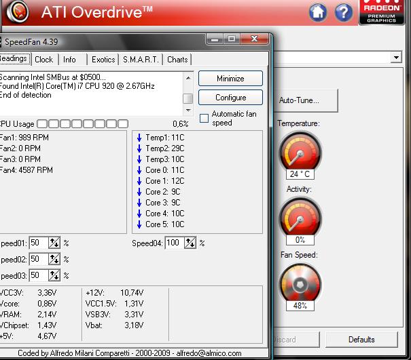Image resolution: width=411 pixels, height=360 pixels.
Task: Click the Defaults button in ATI Overdrive
Action: (x=361, y=340)
